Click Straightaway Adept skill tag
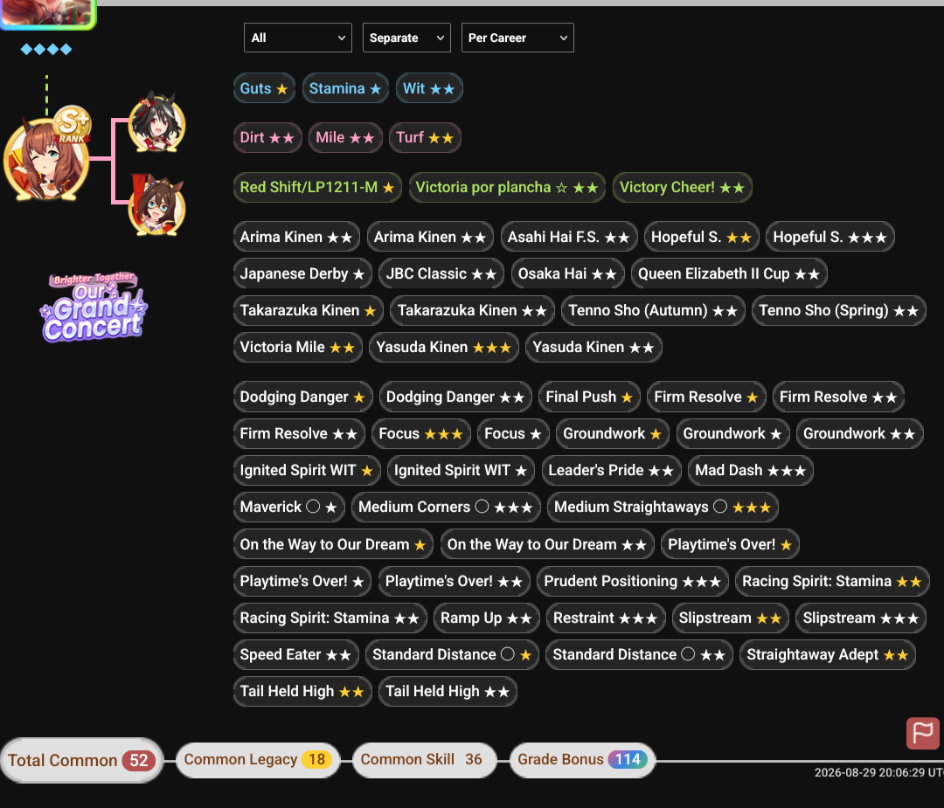This screenshot has height=808, width=944. (828, 655)
